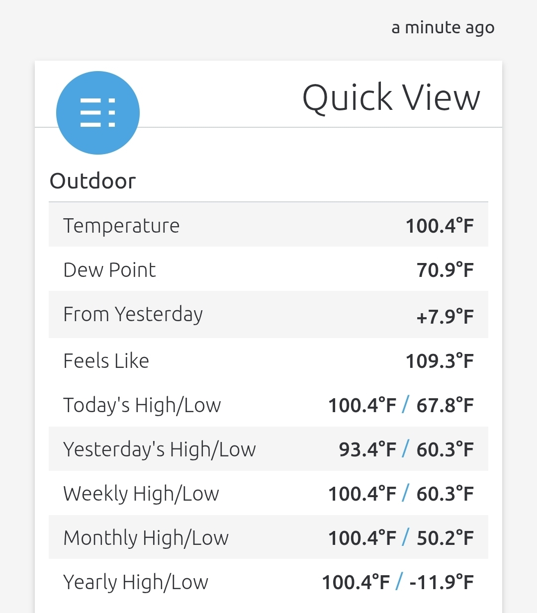
Task: Tap today's low value 67.8°F
Action: (x=445, y=405)
